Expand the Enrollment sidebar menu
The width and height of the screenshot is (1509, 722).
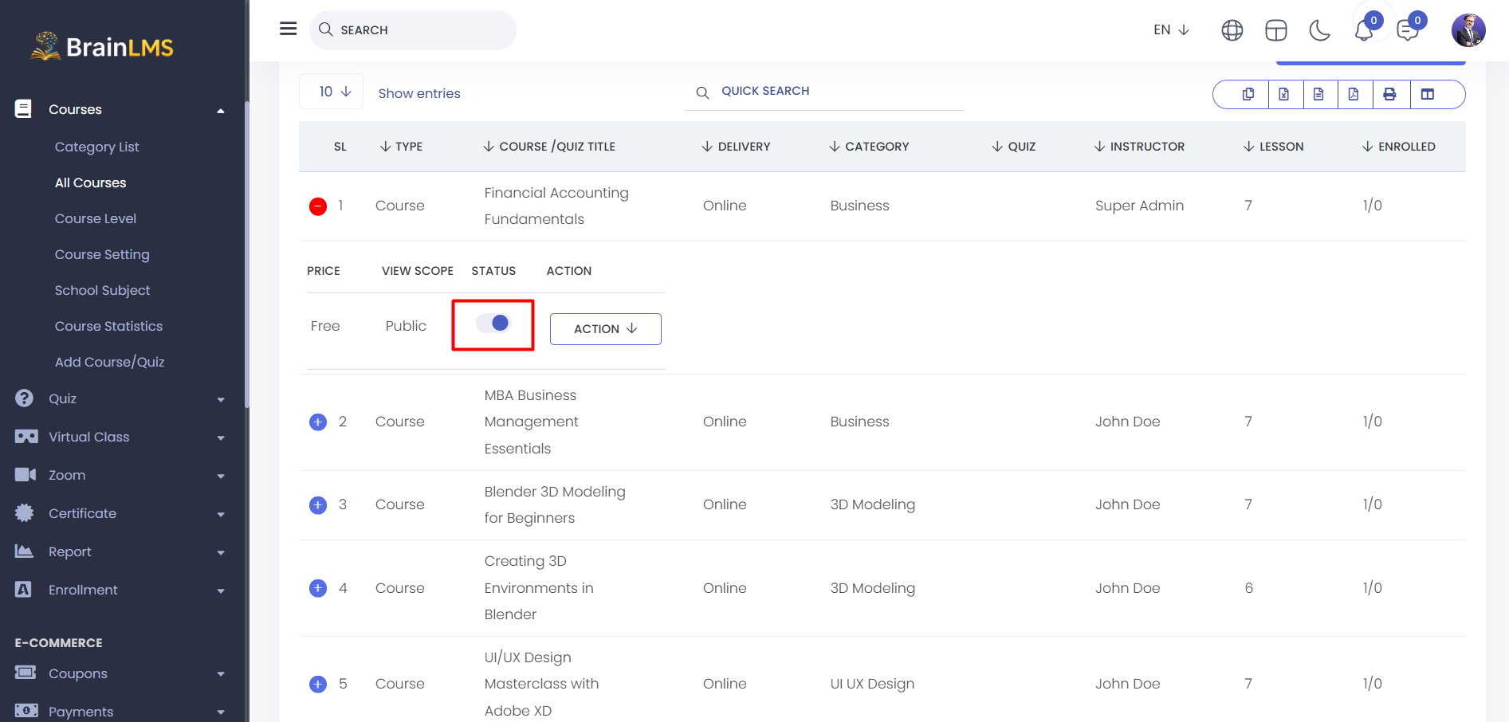pyautogui.click(x=120, y=590)
